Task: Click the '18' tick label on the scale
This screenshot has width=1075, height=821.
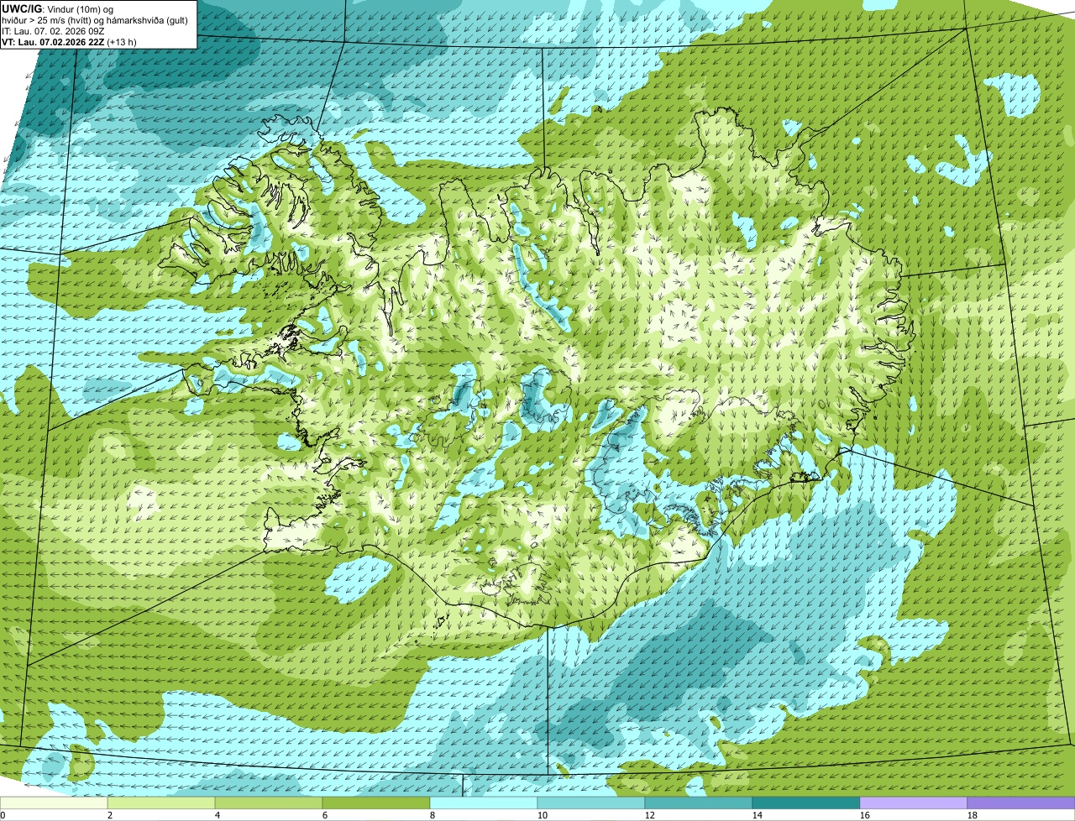Action: tap(973, 815)
